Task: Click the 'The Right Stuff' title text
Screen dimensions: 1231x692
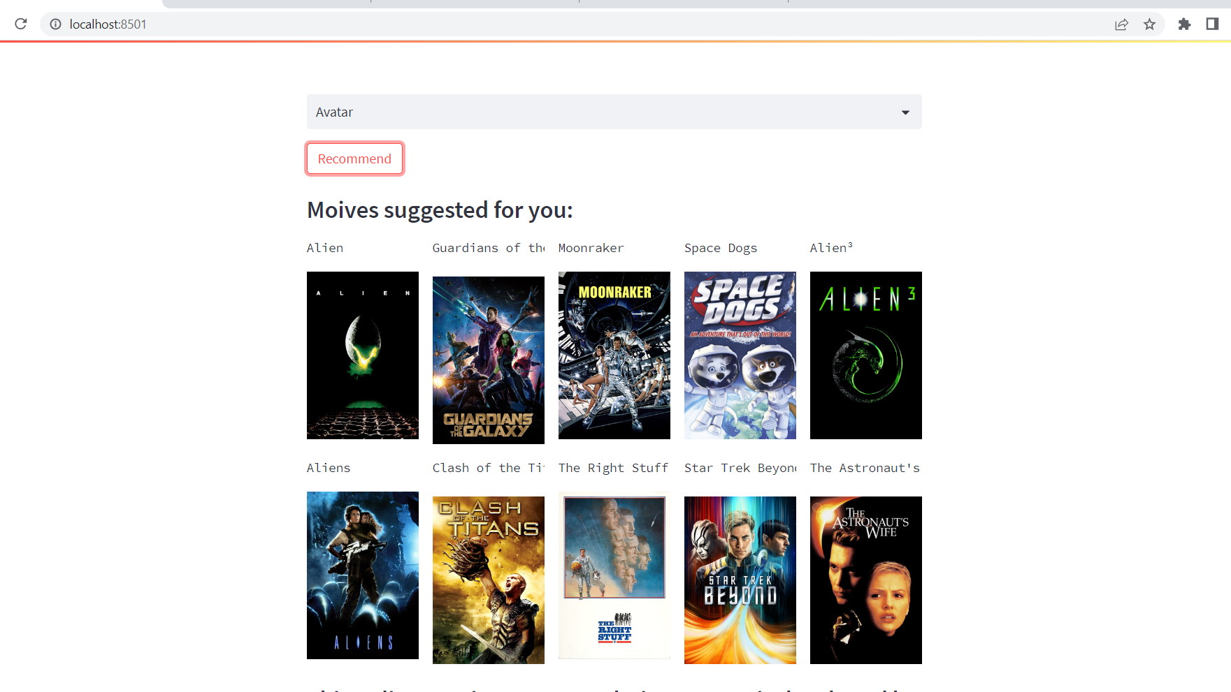Action: pyautogui.click(x=614, y=469)
